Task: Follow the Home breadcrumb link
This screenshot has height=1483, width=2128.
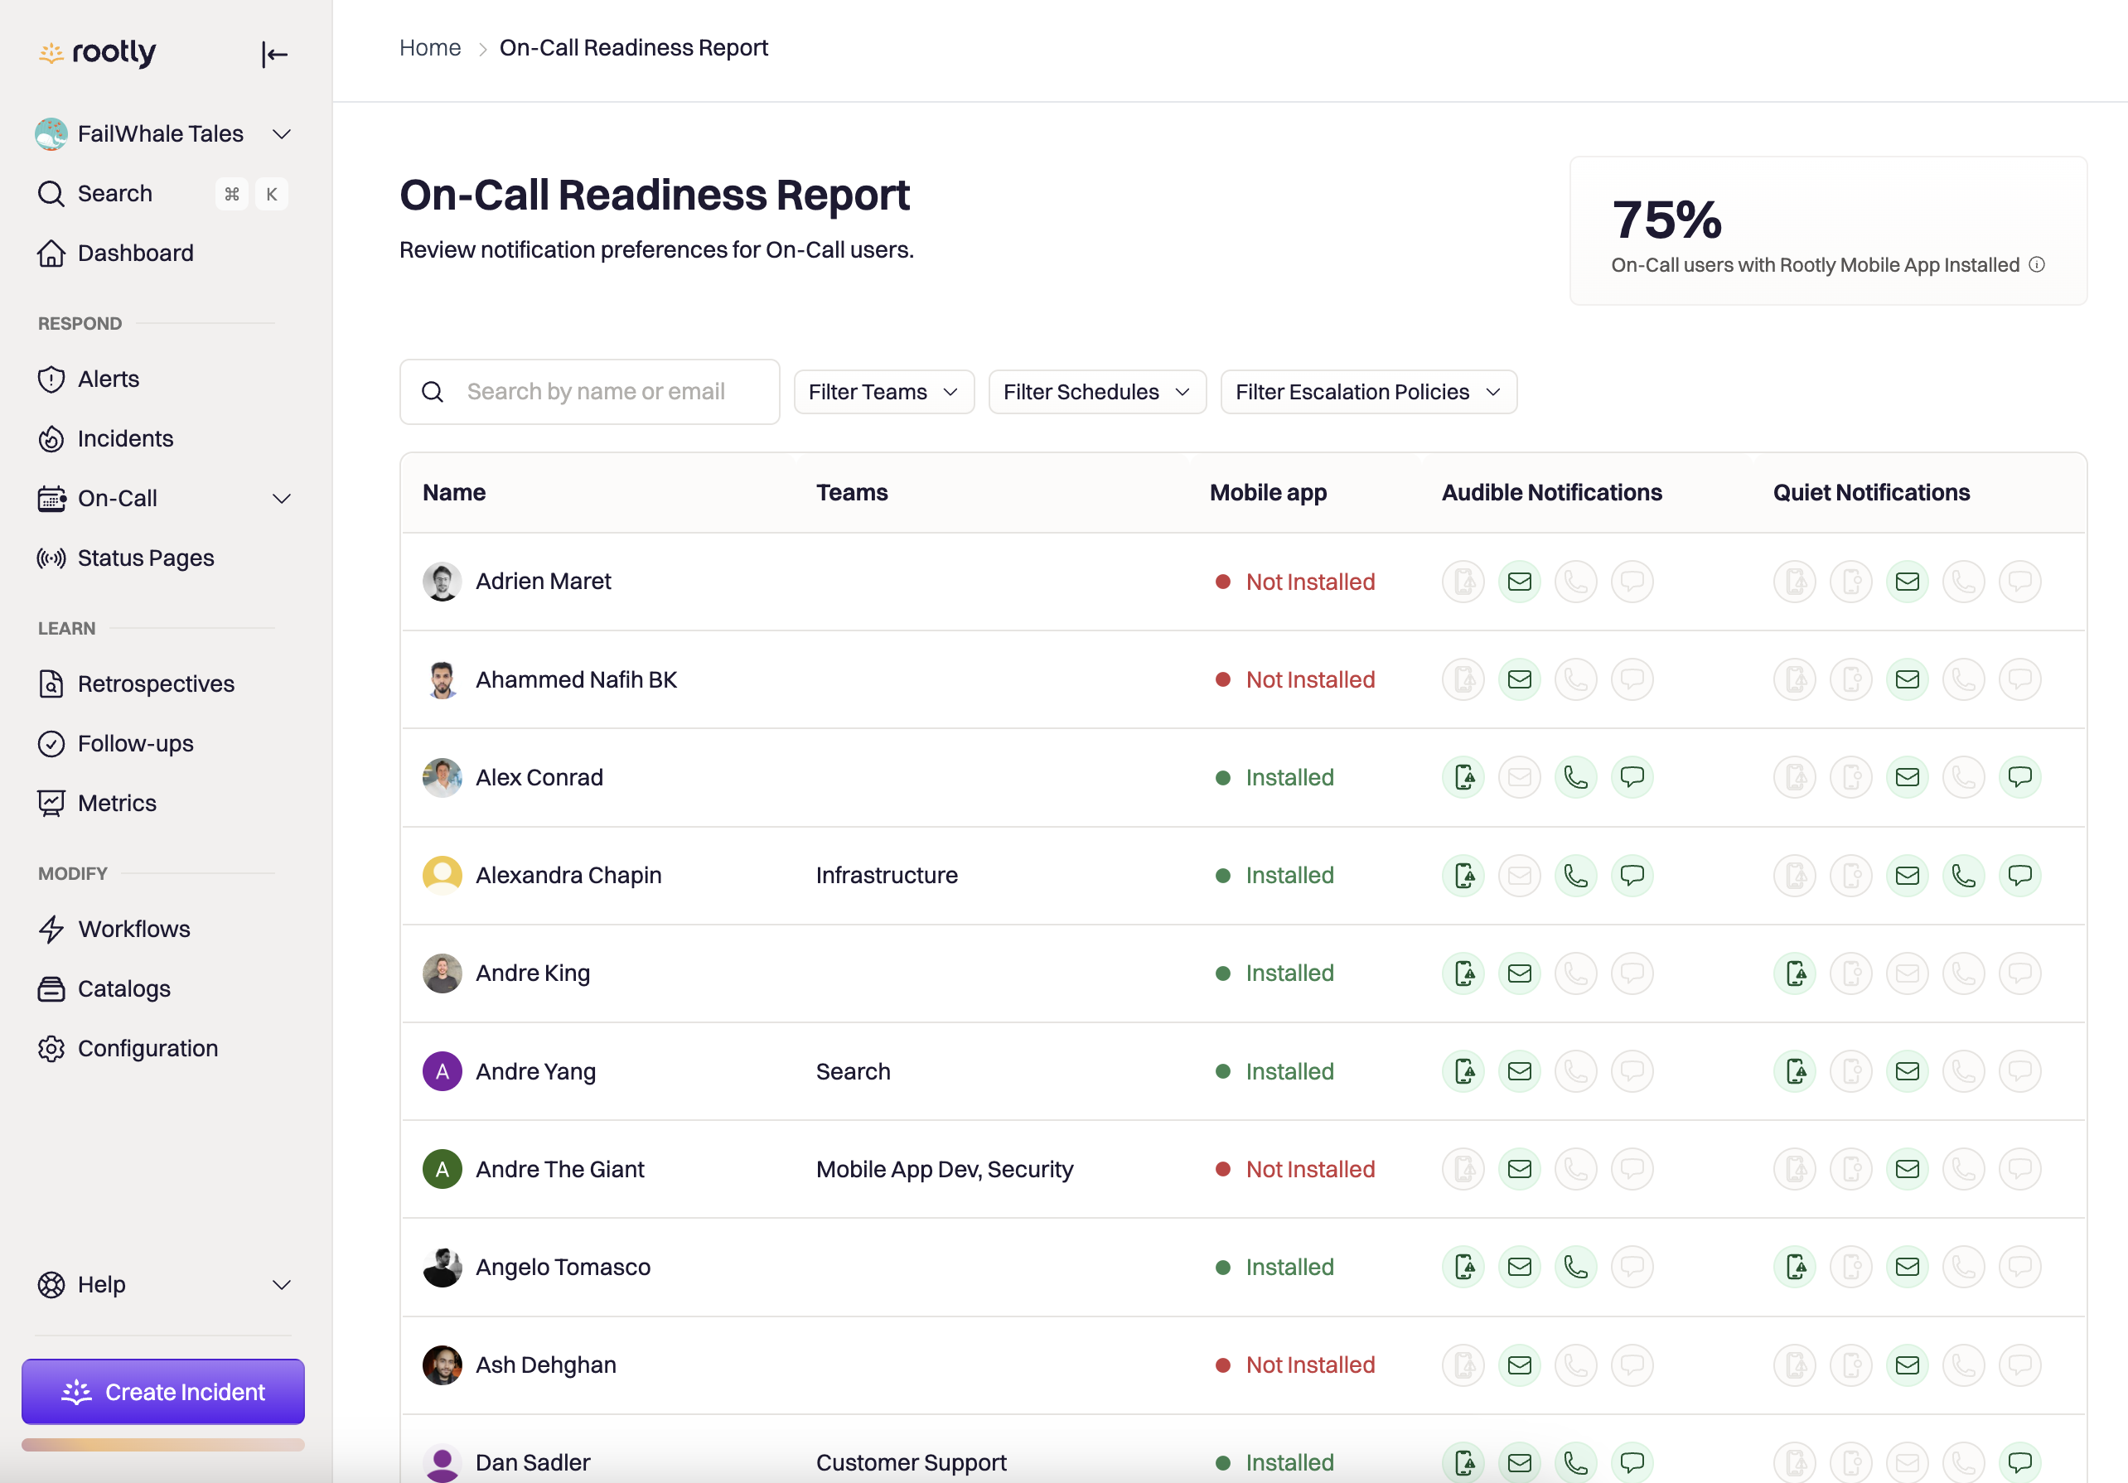Action: [430, 48]
